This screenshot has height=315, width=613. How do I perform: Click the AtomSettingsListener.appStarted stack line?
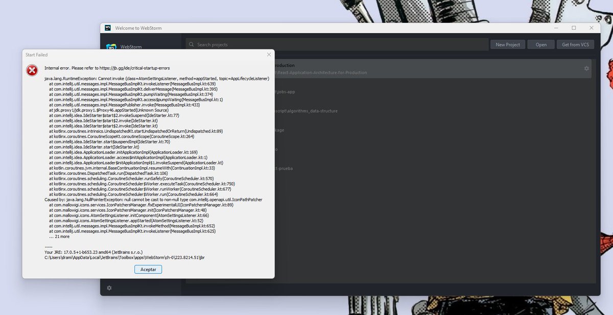[126, 221]
